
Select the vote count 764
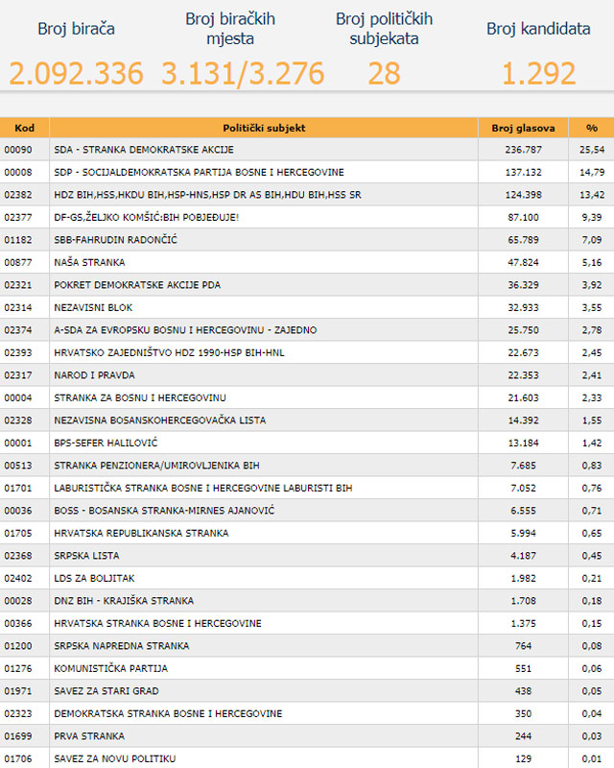524,645
